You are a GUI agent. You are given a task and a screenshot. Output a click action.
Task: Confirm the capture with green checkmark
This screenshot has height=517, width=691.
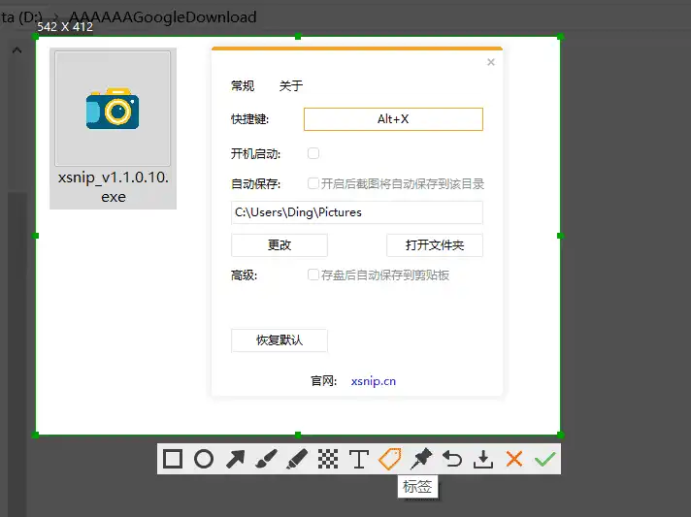pos(545,459)
